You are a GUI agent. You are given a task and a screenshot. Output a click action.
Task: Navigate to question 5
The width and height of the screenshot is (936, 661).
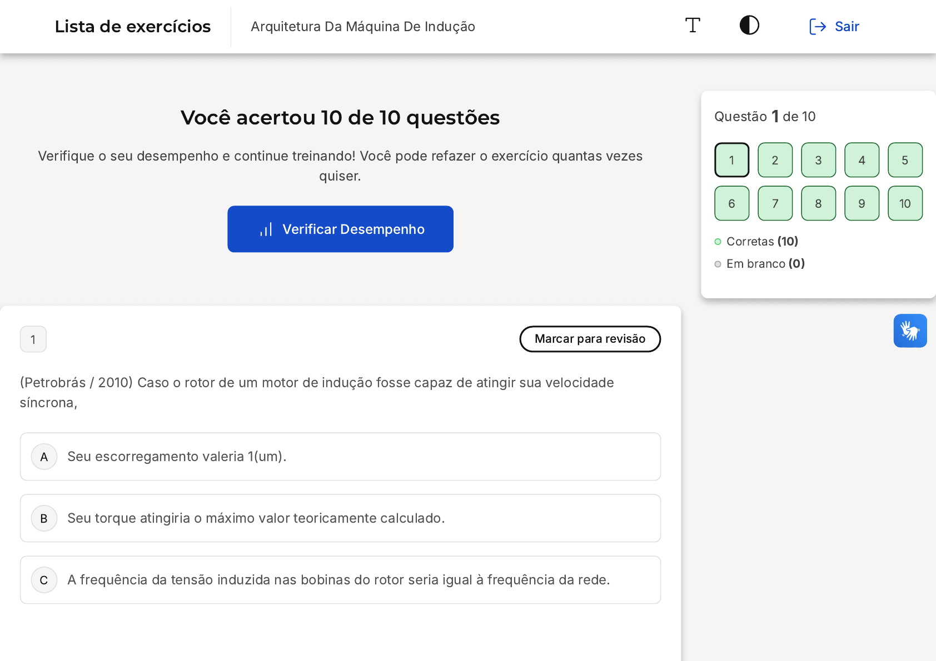click(905, 160)
